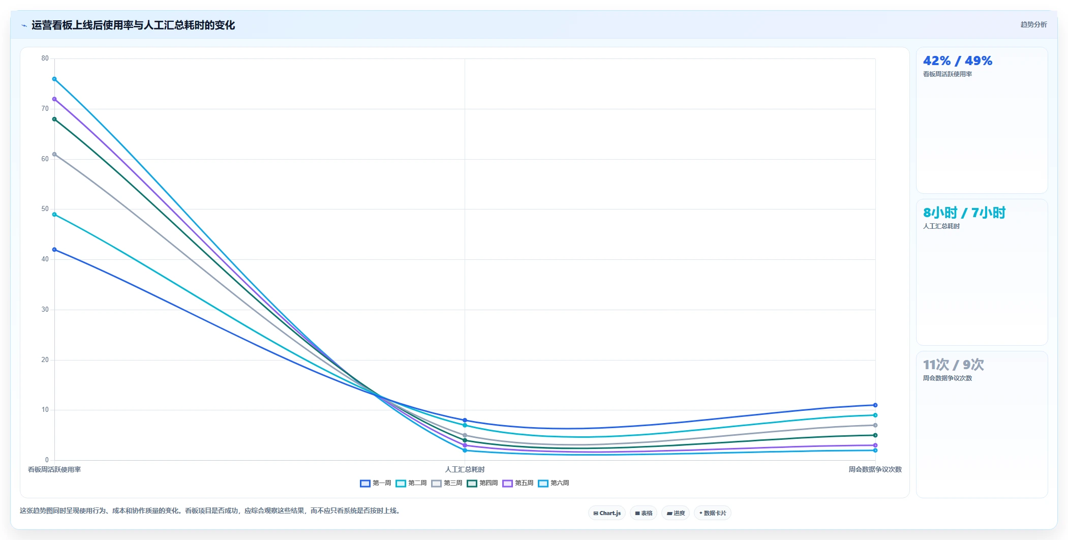Click the y-axis tick label 80
1068x540 pixels.
click(x=45, y=58)
